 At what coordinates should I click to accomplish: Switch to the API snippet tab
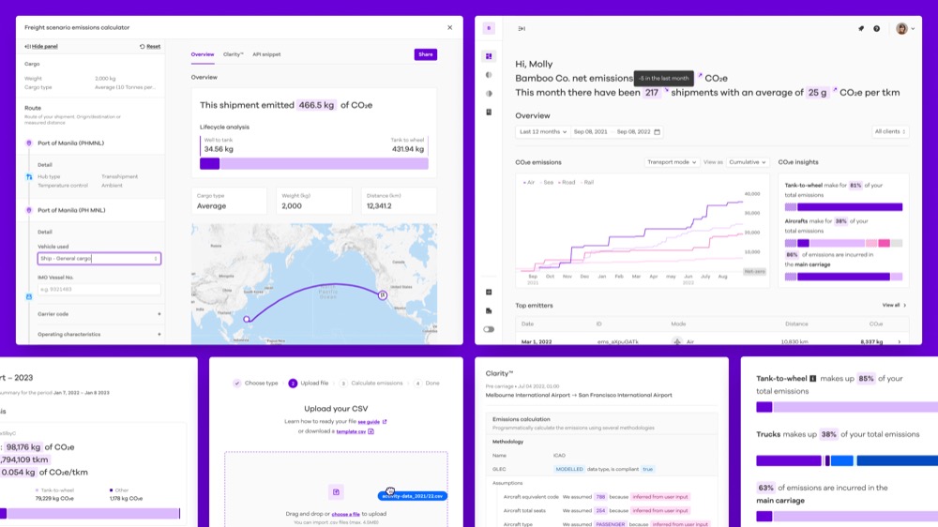(266, 54)
